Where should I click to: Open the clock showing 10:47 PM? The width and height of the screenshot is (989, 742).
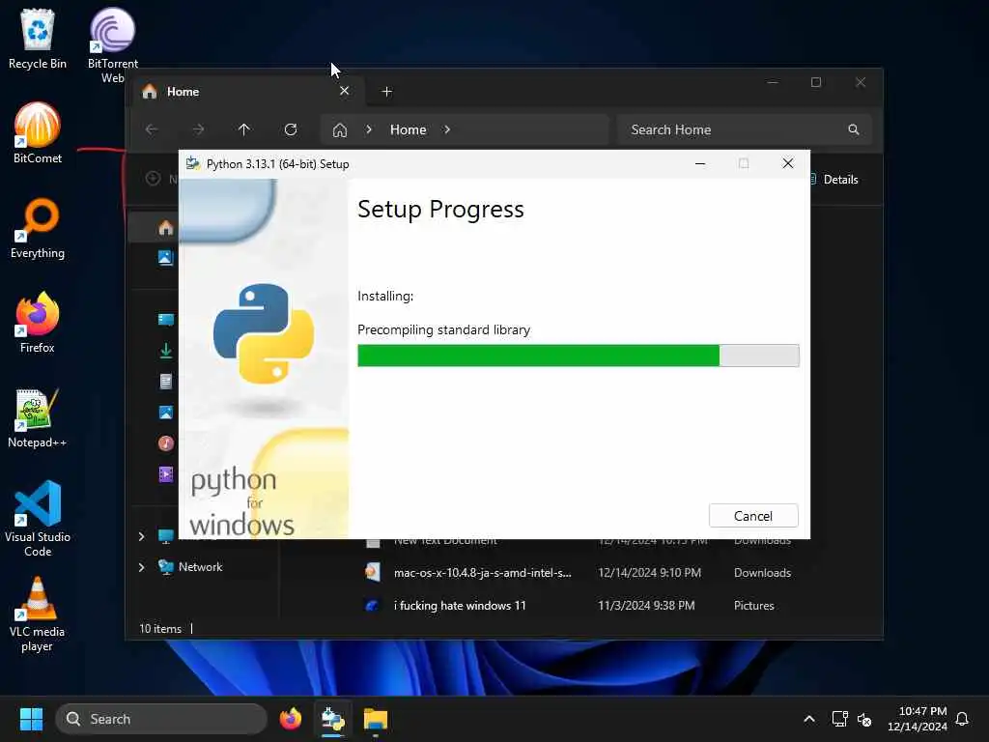[x=918, y=719]
